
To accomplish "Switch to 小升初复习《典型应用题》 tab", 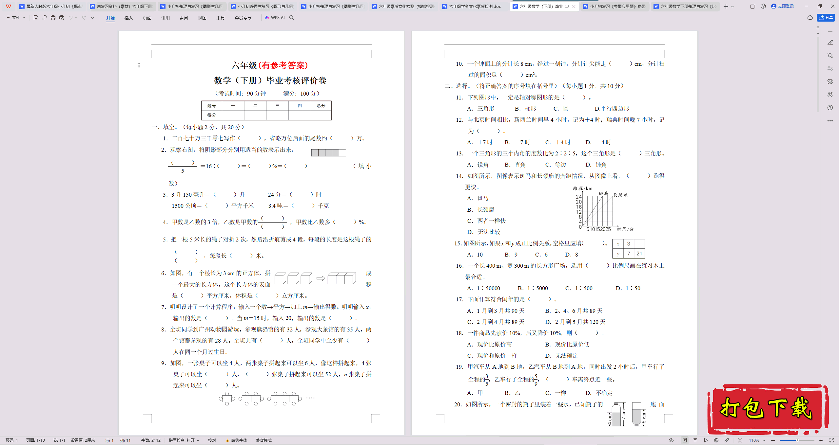I will click(x=615, y=7).
